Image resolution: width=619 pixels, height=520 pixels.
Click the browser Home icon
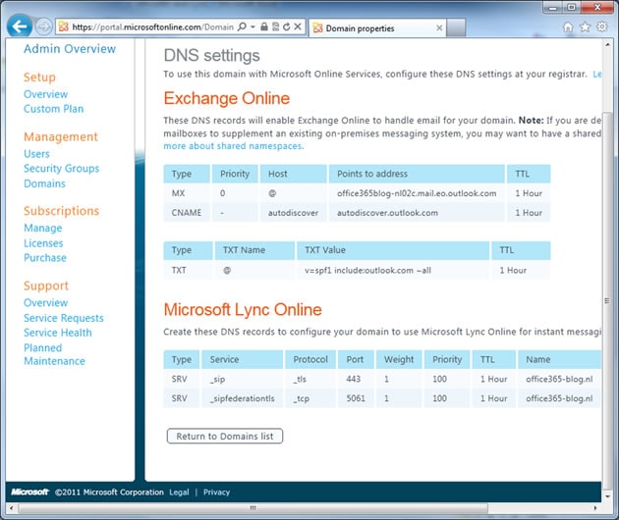[568, 26]
